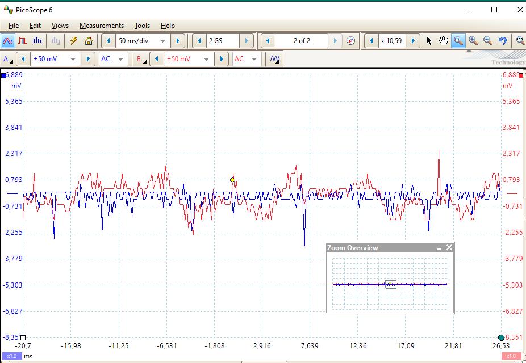Screen dimensions: 526x363
Task: Click the zoom region box in Zoom Overview
Action: tap(391, 284)
